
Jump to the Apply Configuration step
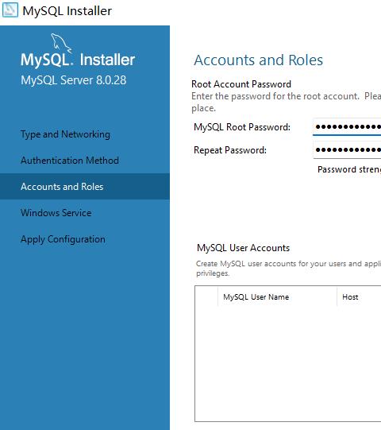63,239
